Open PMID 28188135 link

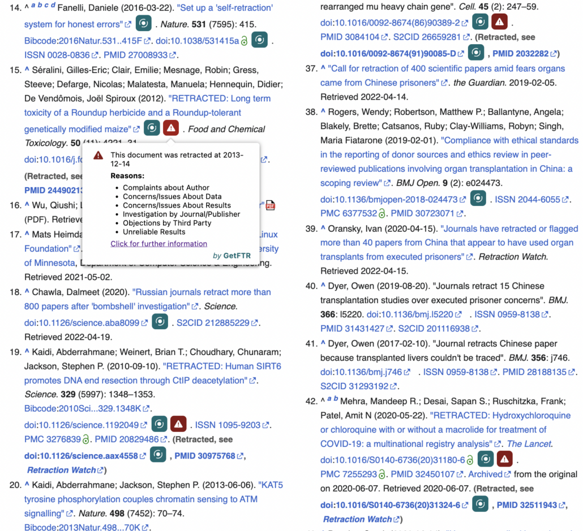[539, 372]
